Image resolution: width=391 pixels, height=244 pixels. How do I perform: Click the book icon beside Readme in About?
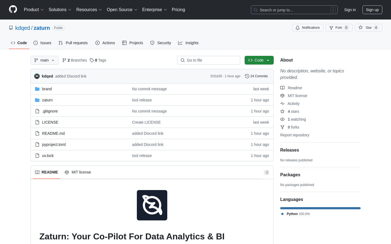(282, 88)
